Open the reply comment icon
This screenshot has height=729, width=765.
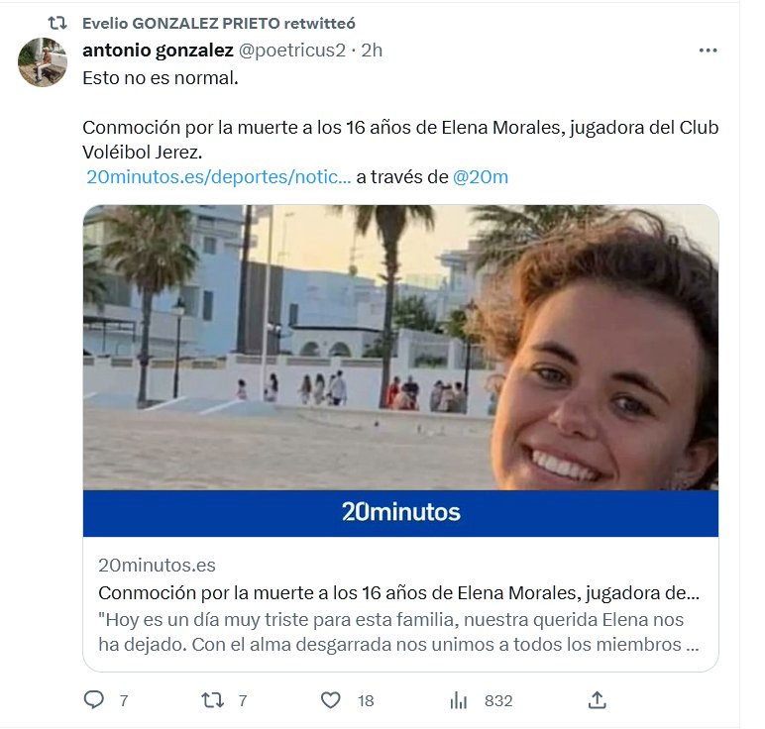[x=94, y=699]
